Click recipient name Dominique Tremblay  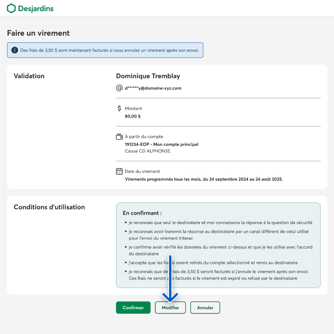[x=148, y=76]
